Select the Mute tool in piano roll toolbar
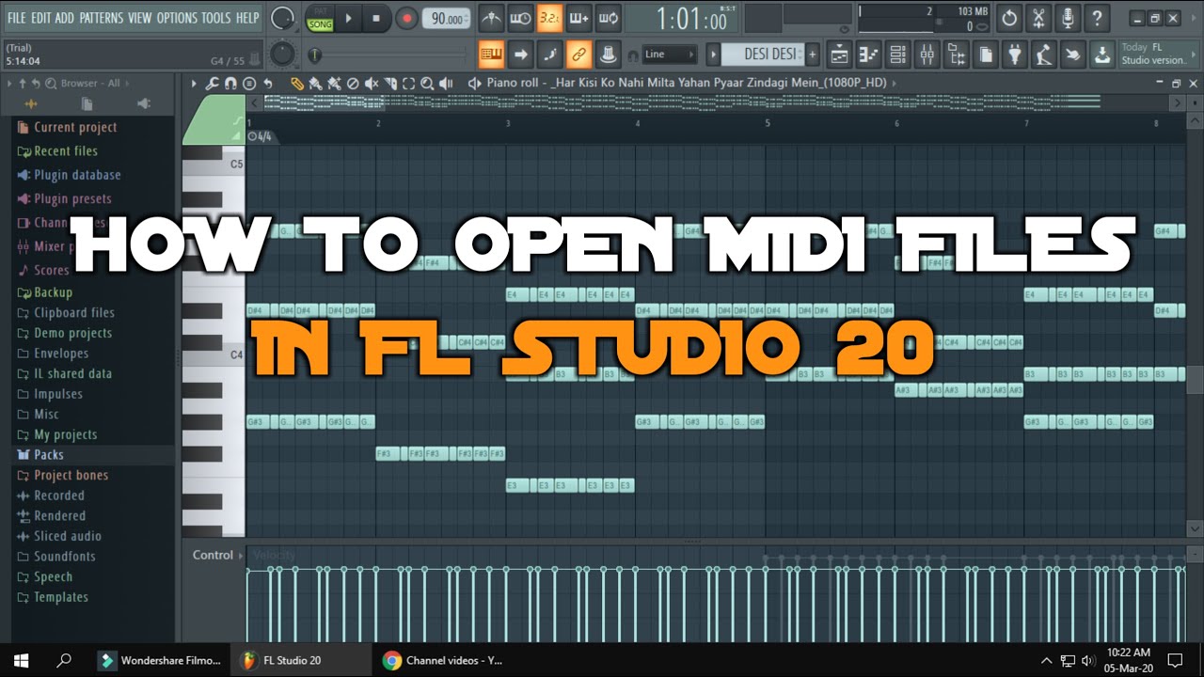 coord(371,83)
